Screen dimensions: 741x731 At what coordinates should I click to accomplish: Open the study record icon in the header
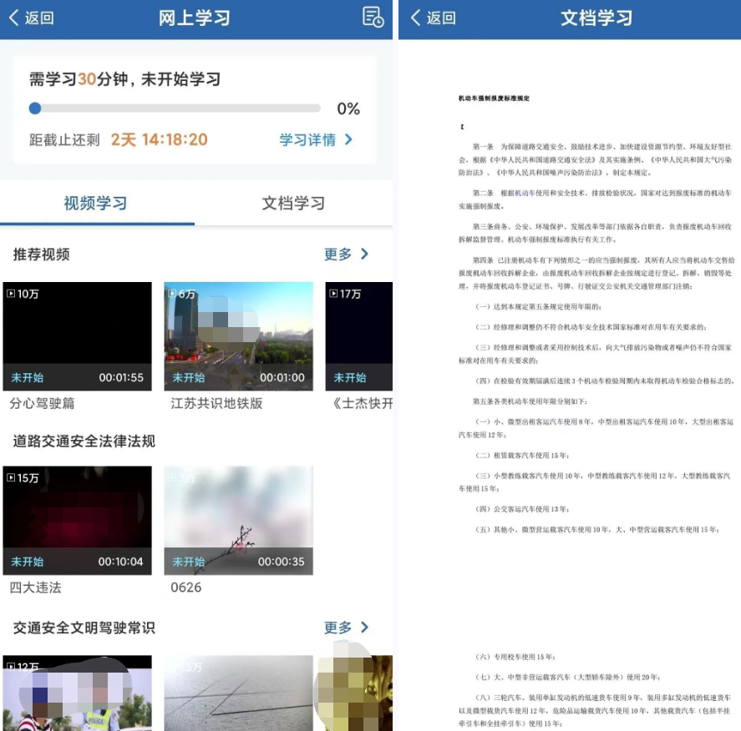tap(373, 18)
